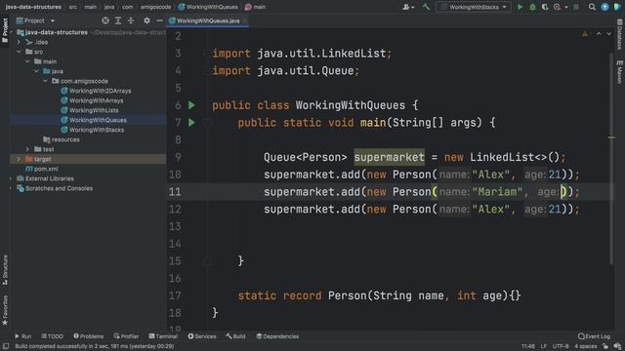The width and height of the screenshot is (625, 351).
Task: Click LF line separator in the status bar
Action: pyautogui.click(x=543, y=346)
